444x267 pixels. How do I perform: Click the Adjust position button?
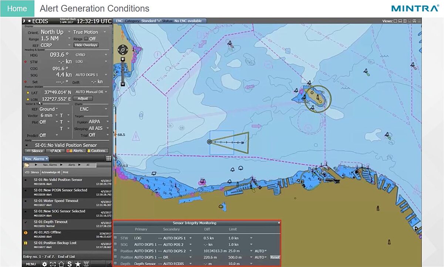coord(83,99)
